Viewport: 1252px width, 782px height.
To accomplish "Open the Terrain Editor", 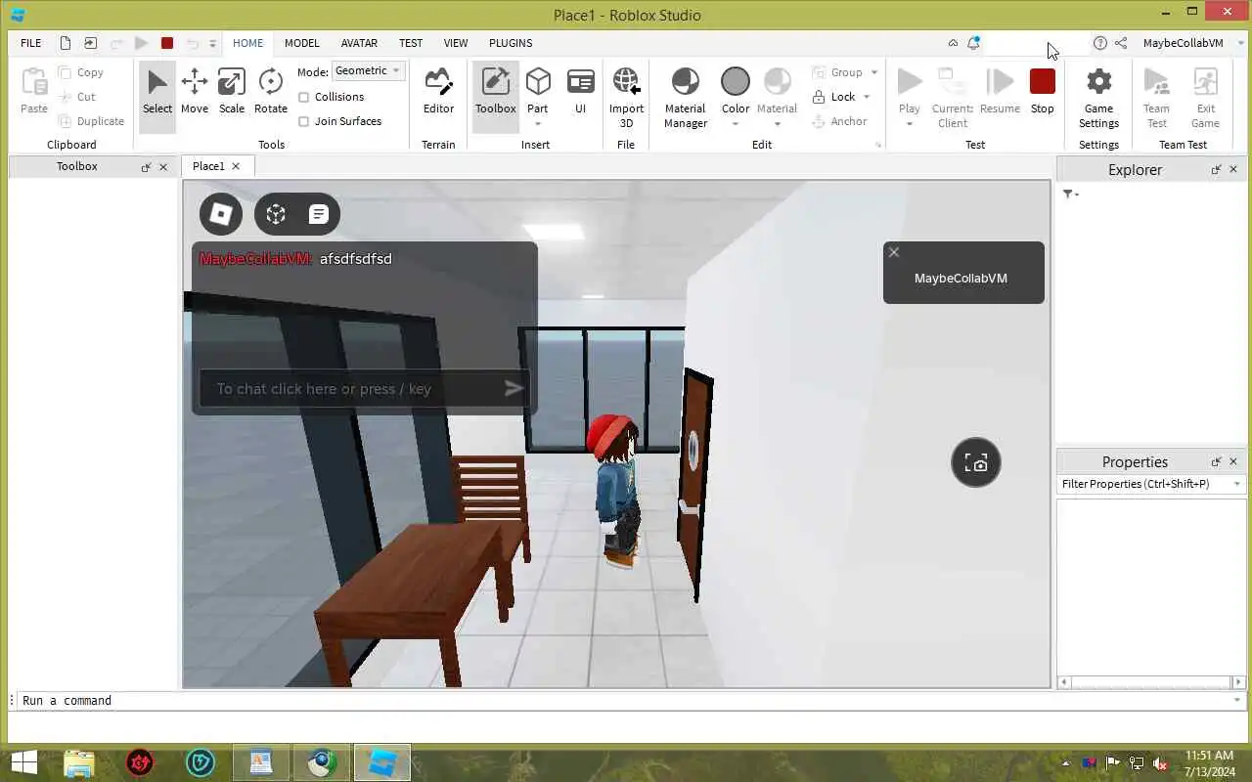I will tap(438, 93).
